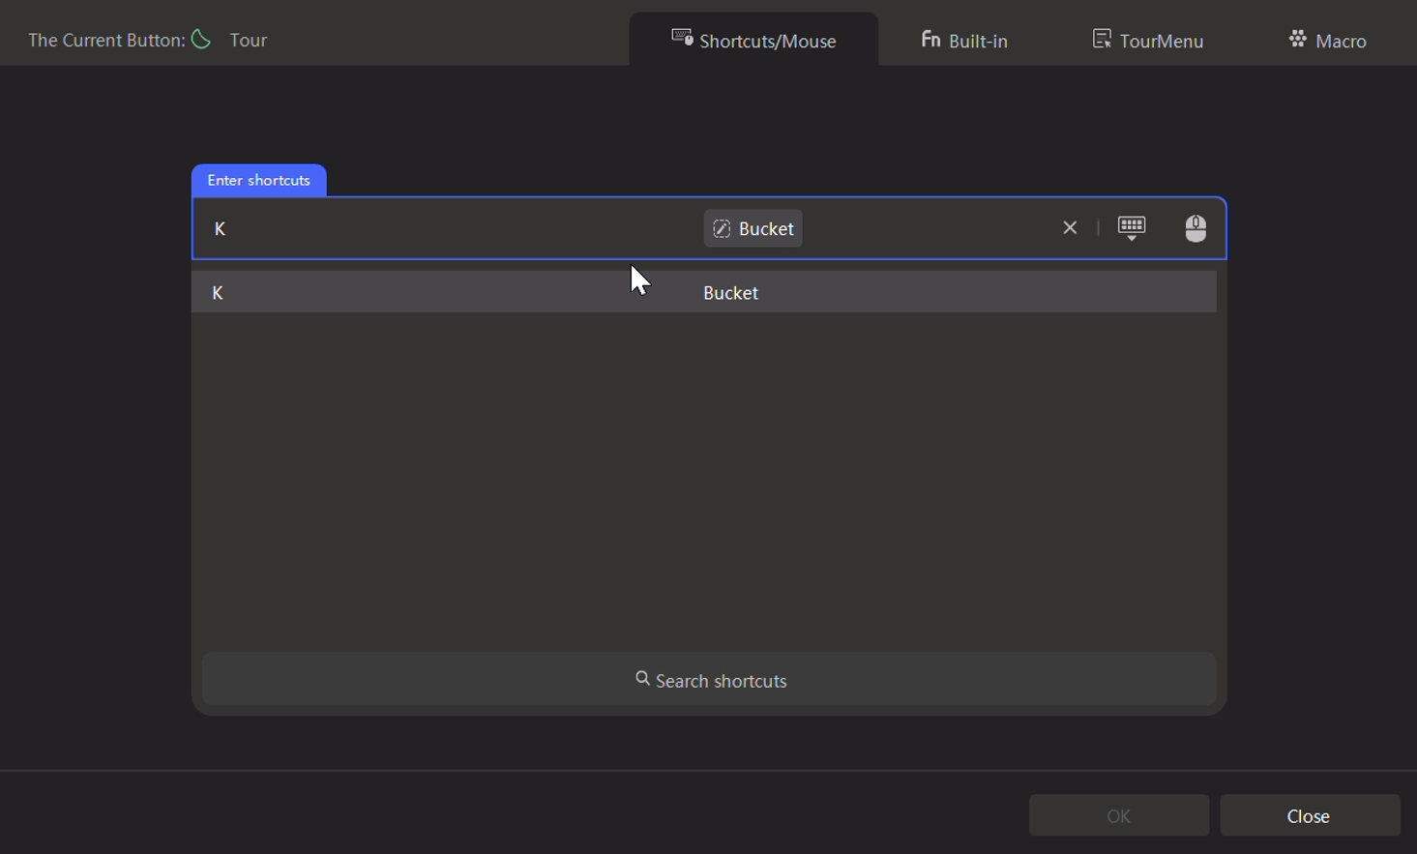This screenshot has width=1417, height=854.
Task: Open the on-screen keyboard dropdown
Action: (x=1132, y=228)
